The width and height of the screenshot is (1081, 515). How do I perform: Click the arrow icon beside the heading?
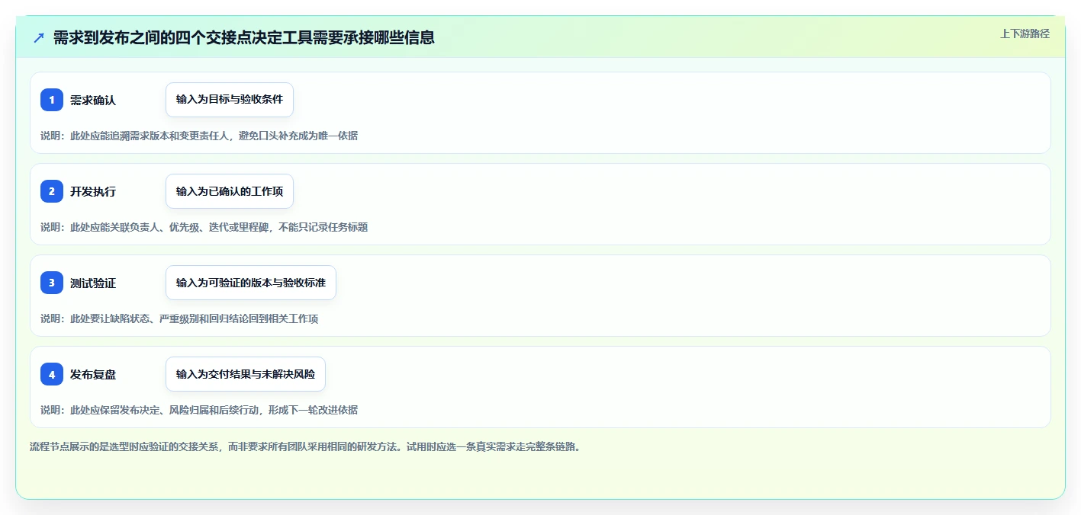tap(39, 37)
